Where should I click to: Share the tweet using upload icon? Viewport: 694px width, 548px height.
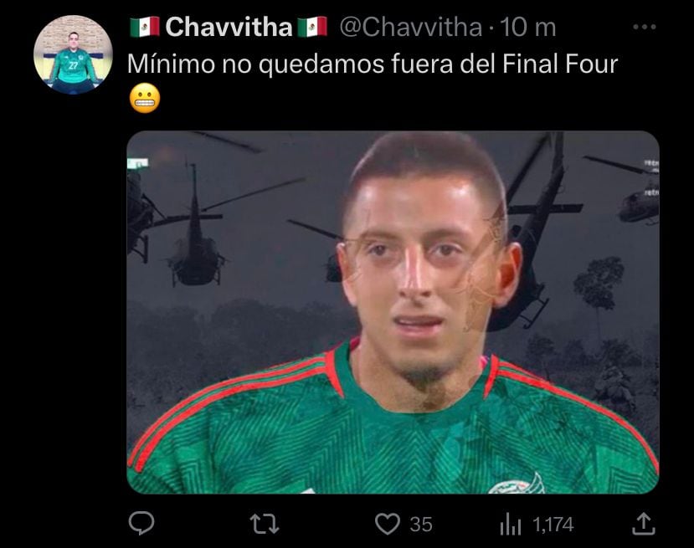(x=643, y=524)
